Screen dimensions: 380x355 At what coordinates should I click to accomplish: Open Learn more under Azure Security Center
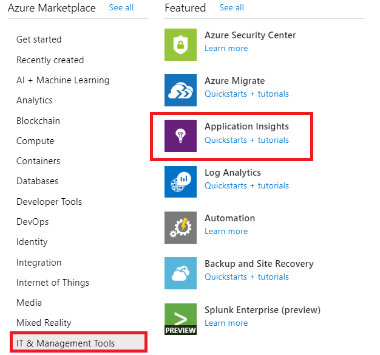coord(226,49)
